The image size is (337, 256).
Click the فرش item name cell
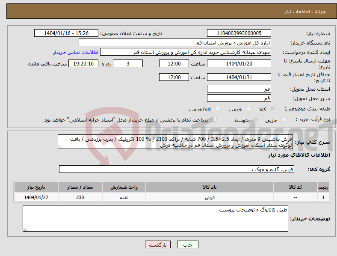(210, 197)
